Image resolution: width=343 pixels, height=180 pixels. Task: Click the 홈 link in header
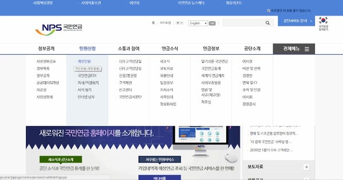click(x=153, y=23)
